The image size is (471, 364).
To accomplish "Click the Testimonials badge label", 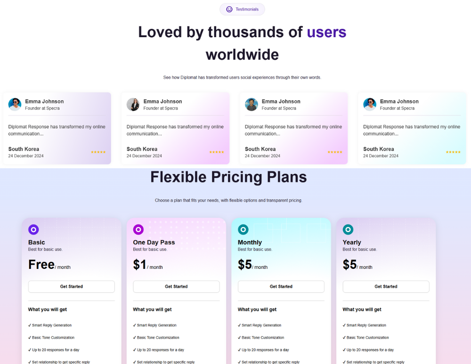I will (x=247, y=9).
